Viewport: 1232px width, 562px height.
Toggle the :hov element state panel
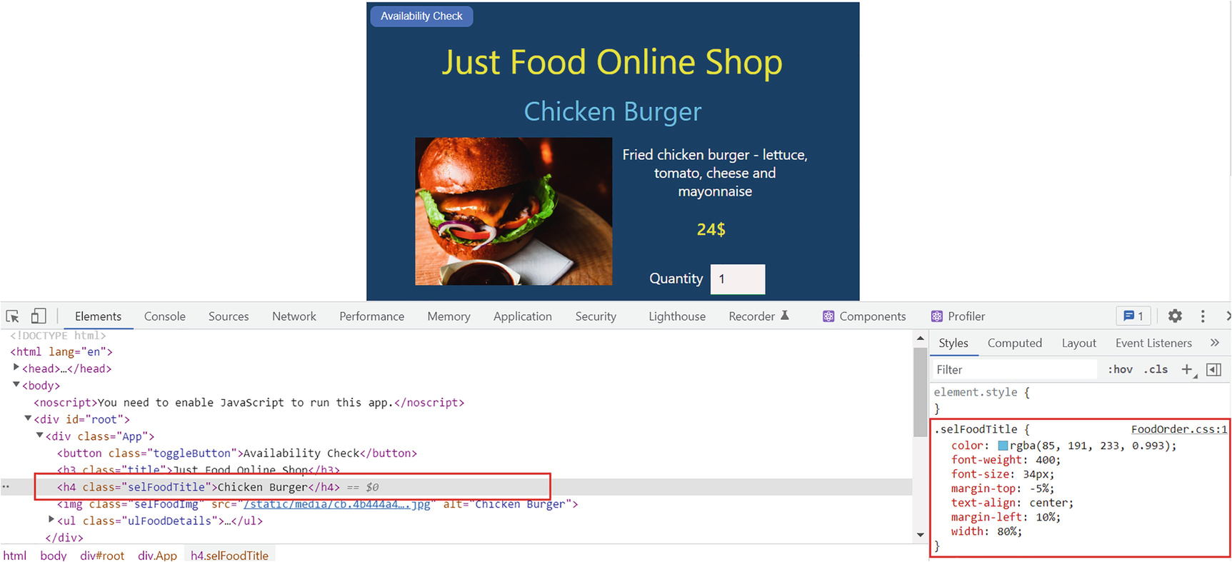(1120, 369)
